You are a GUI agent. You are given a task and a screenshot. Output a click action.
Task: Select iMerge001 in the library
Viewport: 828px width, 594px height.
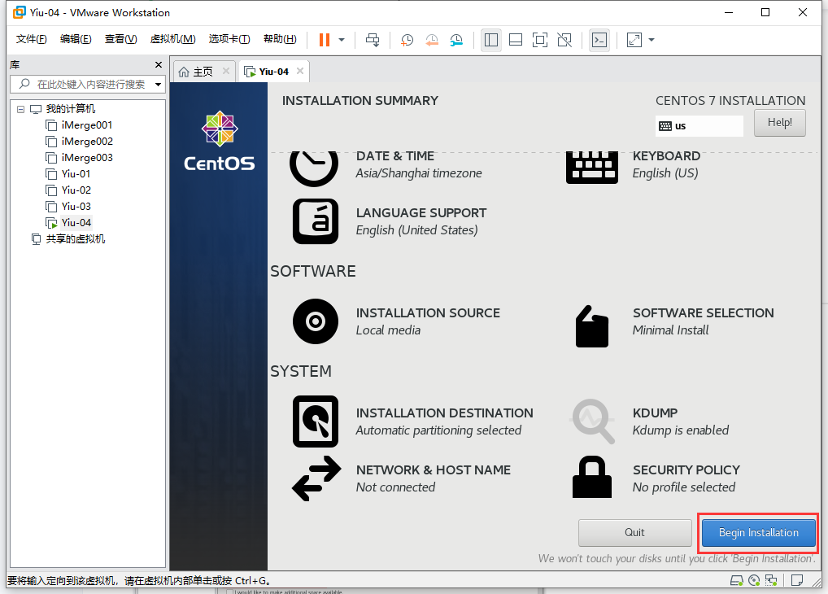pos(86,125)
